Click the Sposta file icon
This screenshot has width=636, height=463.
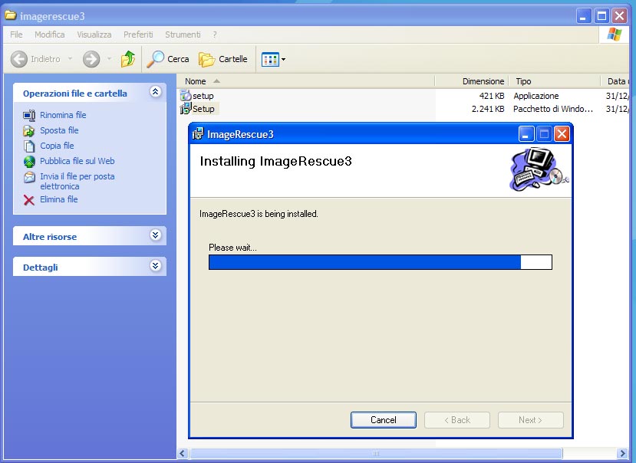(x=29, y=130)
